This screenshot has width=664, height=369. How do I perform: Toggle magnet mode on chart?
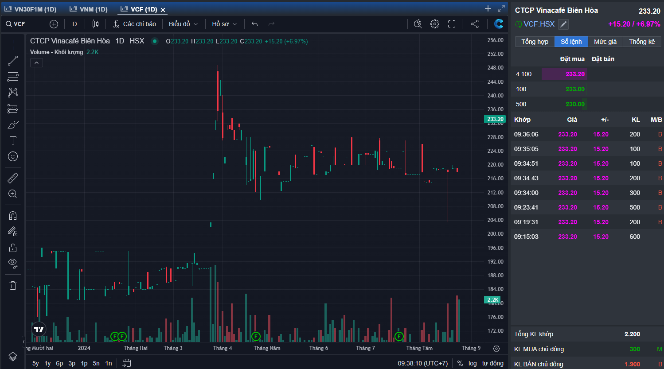pyautogui.click(x=13, y=216)
